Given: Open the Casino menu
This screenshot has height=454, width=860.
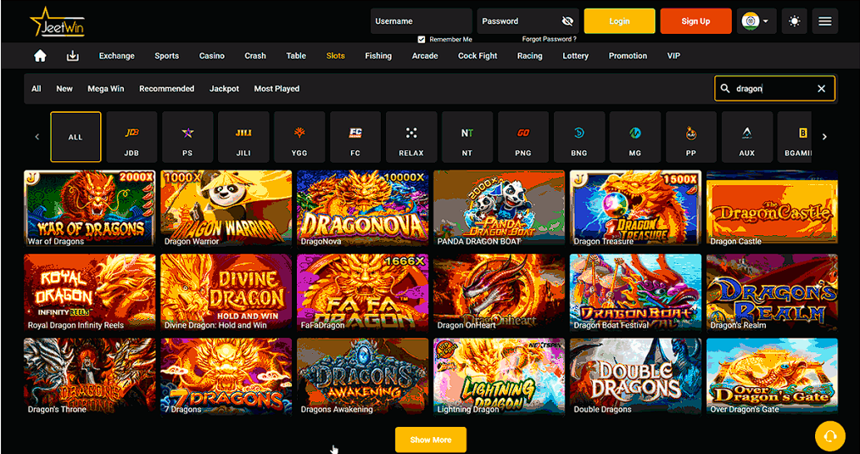Looking at the screenshot, I should (212, 56).
